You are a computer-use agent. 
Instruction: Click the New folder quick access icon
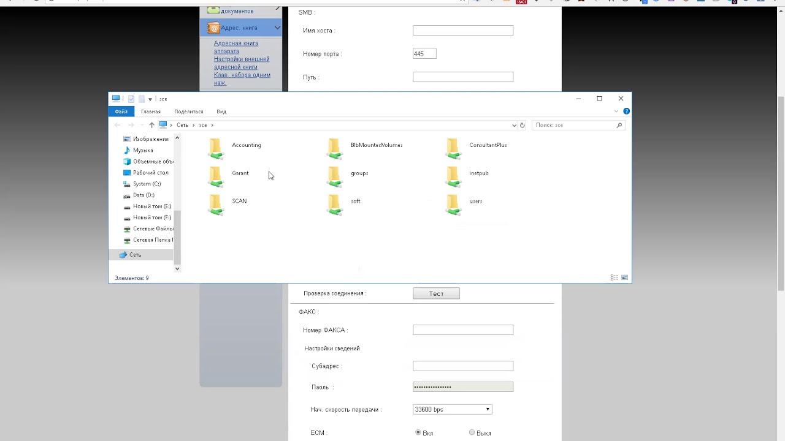pyautogui.click(x=141, y=99)
